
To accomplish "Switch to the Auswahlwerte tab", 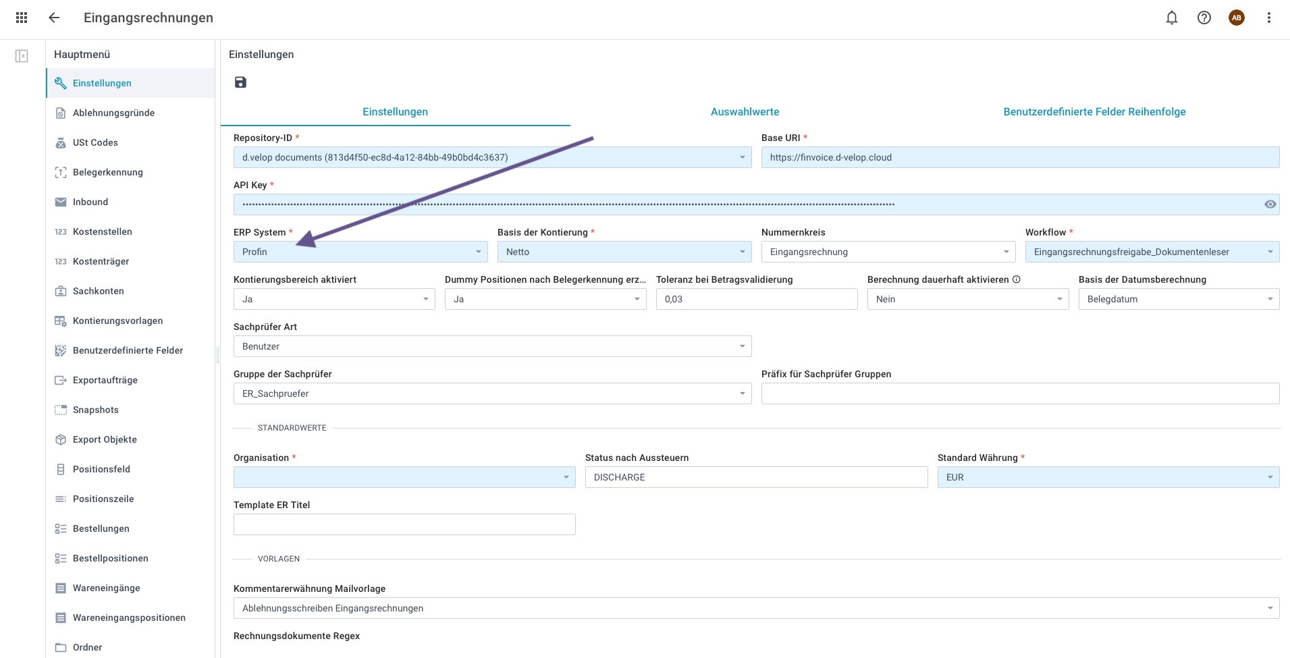I will [745, 112].
